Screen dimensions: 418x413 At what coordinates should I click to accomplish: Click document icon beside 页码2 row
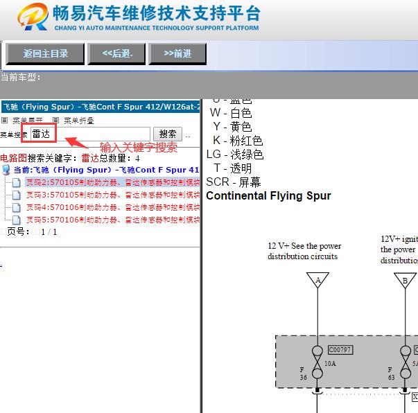[x=16, y=183]
